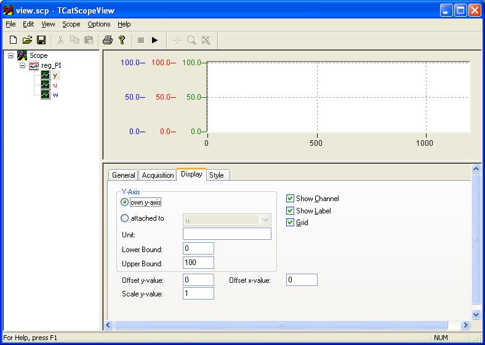Click the Lower Bound input field

click(198, 248)
